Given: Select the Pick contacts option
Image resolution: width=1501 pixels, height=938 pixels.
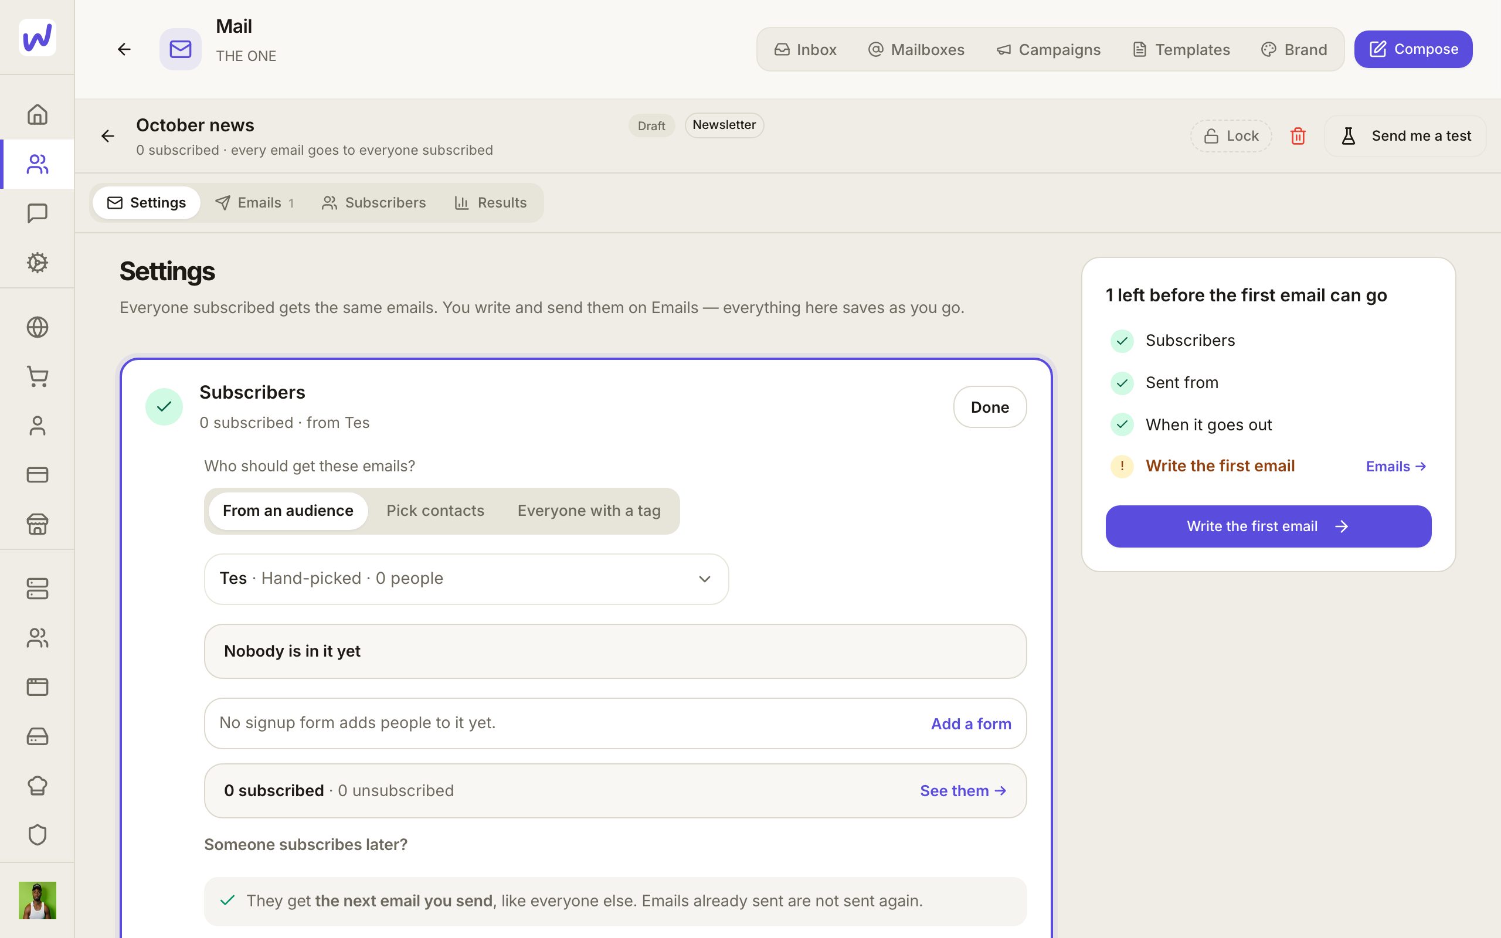Looking at the screenshot, I should point(435,511).
